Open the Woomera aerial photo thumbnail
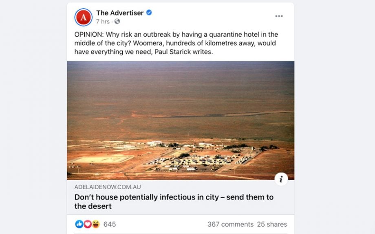 tap(181, 120)
